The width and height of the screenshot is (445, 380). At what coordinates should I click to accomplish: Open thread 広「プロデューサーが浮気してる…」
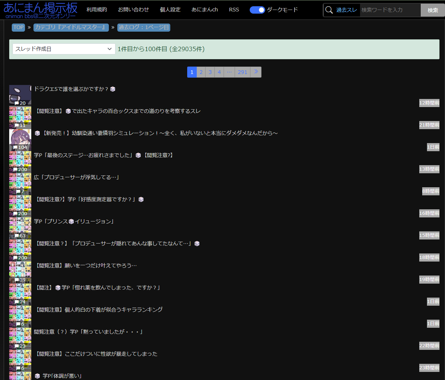(77, 177)
